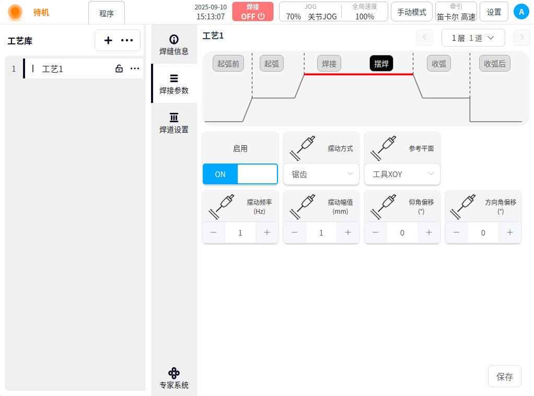Screen dimensions: 534x396
Task: Click the 保存 button
Action: (x=504, y=376)
